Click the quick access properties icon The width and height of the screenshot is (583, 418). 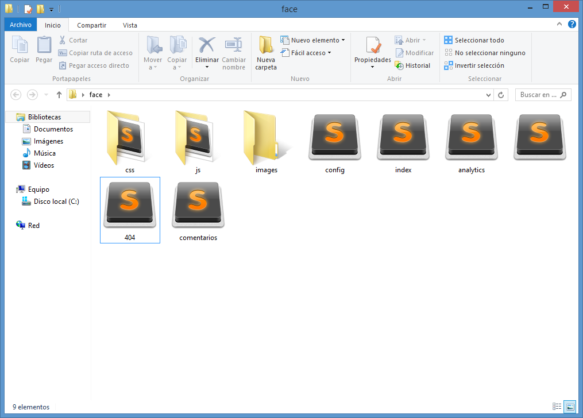click(28, 9)
